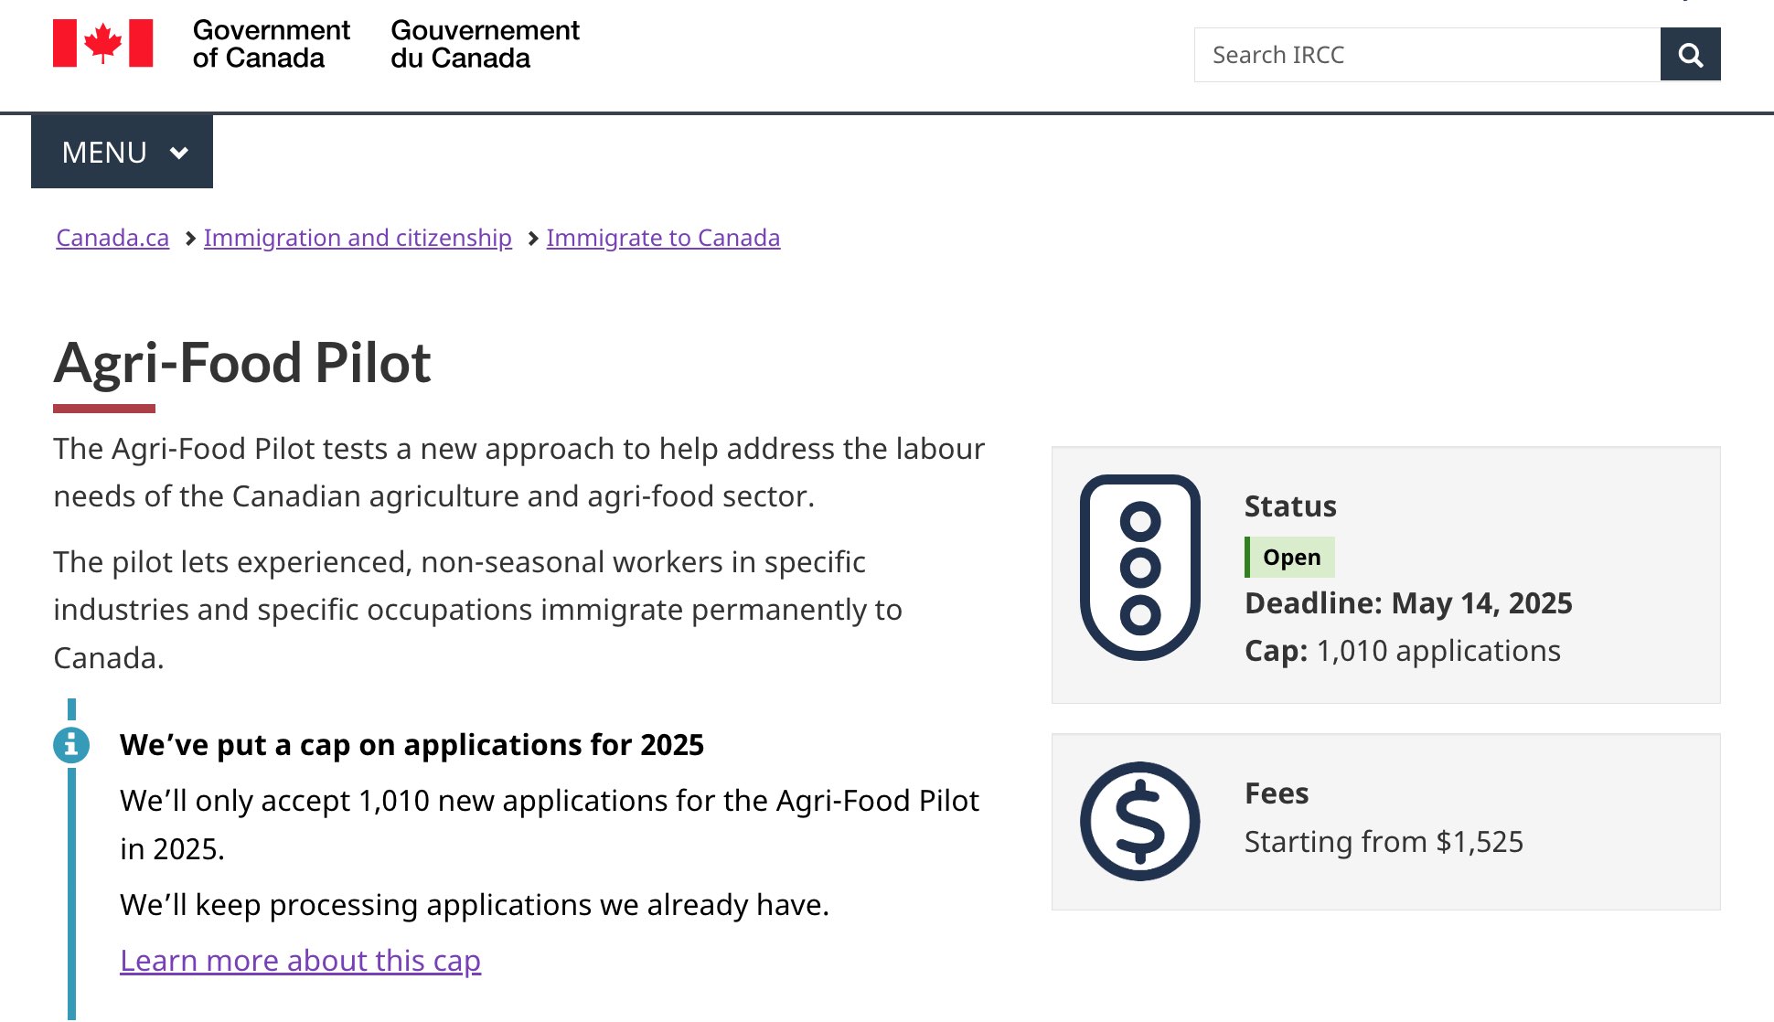The image size is (1774, 1022).
Task: Click the green Open status badge
Action: pos(1289,557)
